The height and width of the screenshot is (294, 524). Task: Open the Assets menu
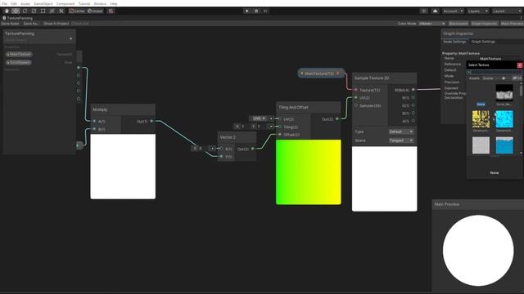[x=25, y=3]
